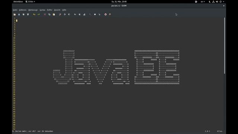The width and height of the screenshot is (238, 134).
Task: Open the Syntax menu
Action: pyautogui.click(x=42, y=10)
